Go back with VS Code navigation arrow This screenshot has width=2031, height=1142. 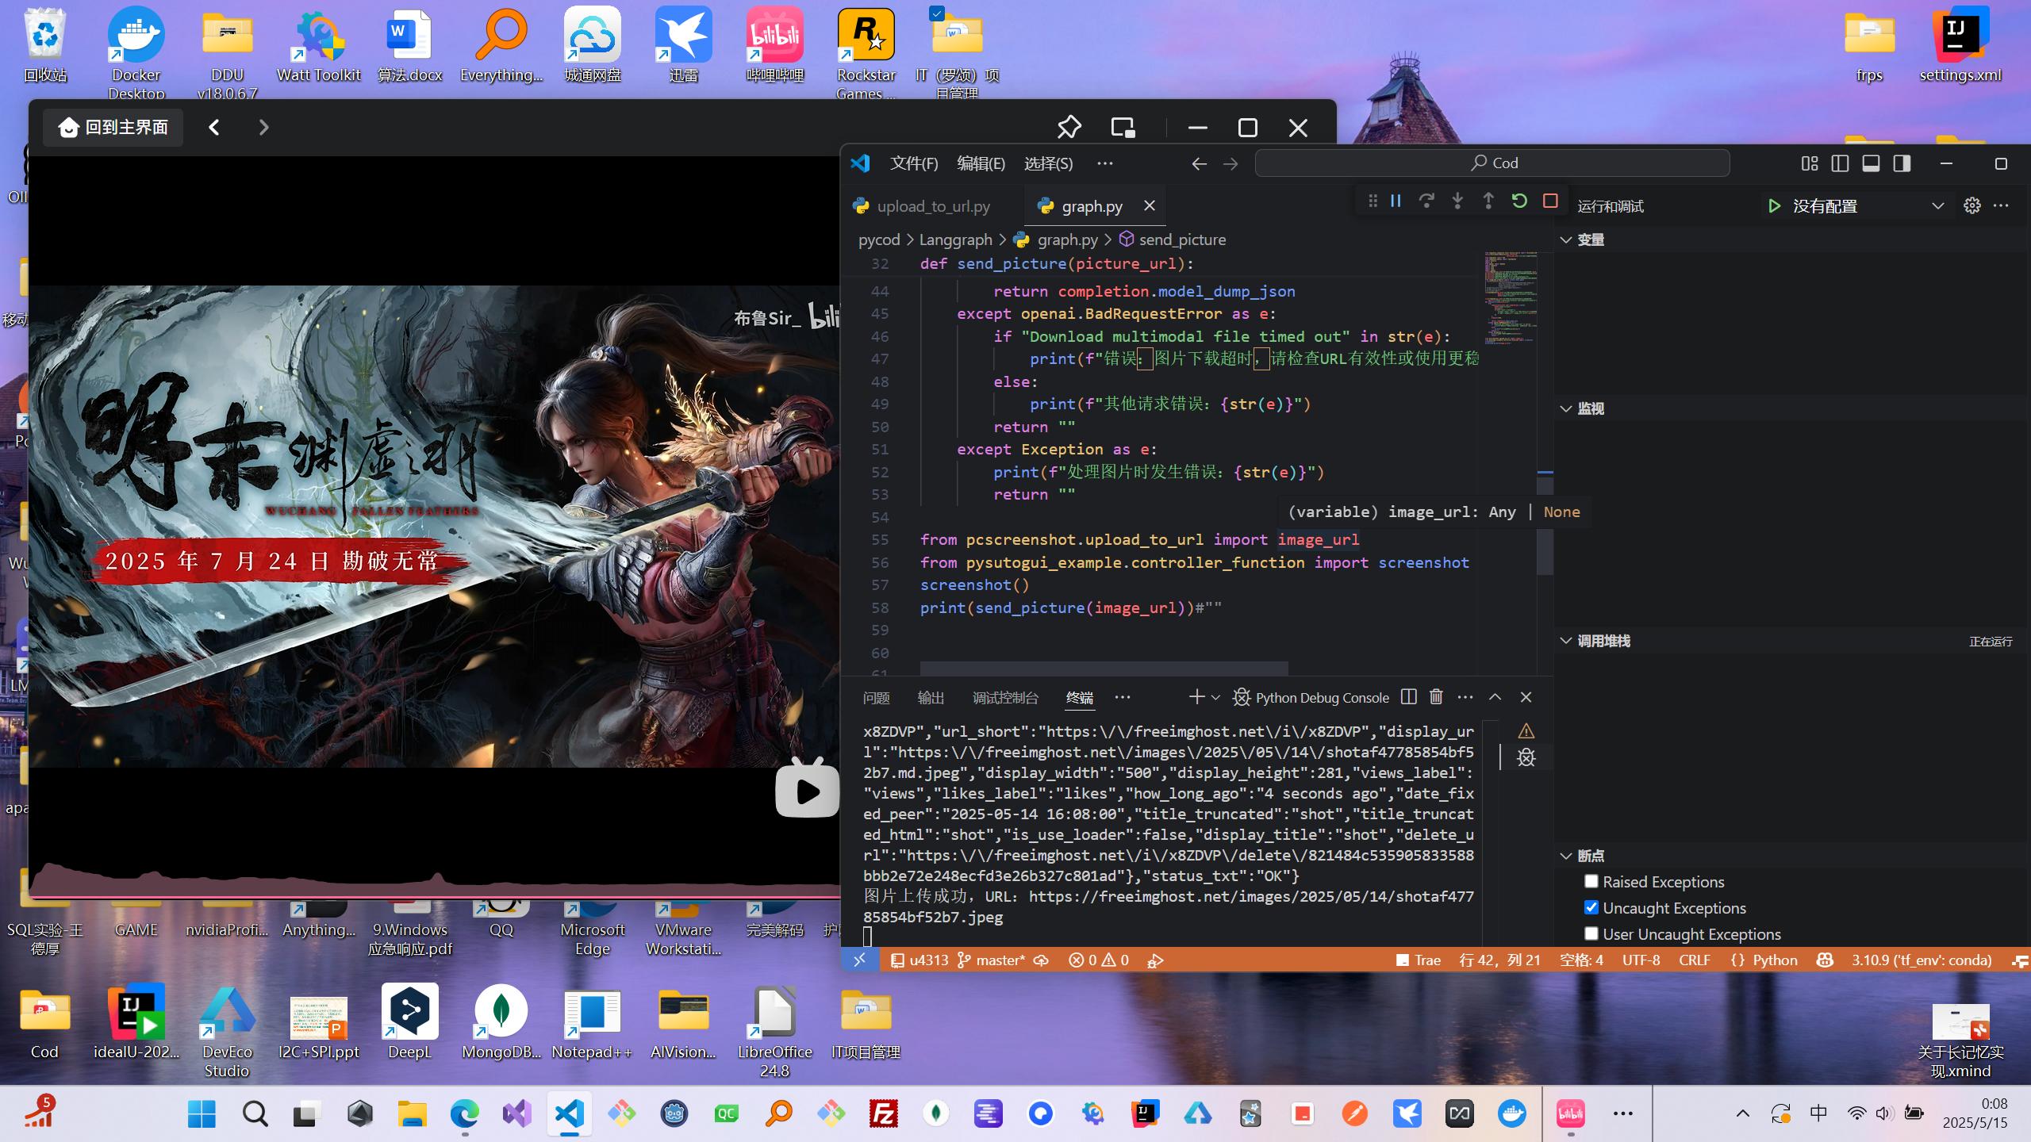coord(1199,163)
